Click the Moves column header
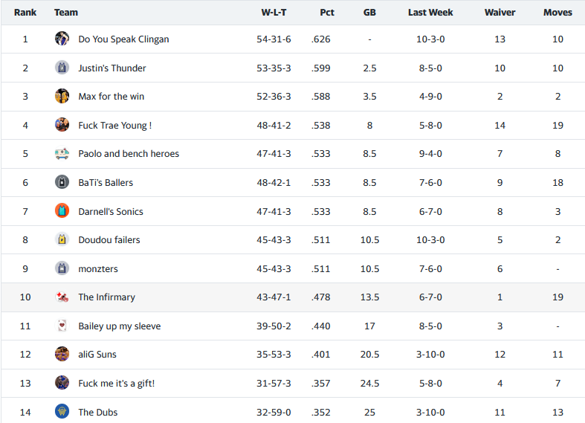The width and height of the screenshot is (585, 423). [x=557, y=13]
